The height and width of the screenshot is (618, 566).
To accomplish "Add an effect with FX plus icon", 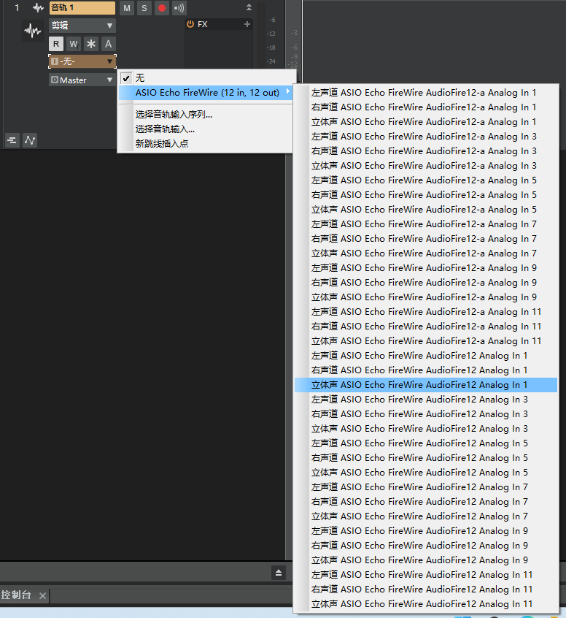I will click(247, 24).
